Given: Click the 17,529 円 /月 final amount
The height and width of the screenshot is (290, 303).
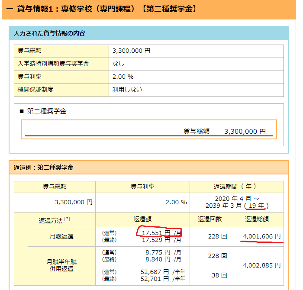Looking at the screenshot, I should coord(161,240).
